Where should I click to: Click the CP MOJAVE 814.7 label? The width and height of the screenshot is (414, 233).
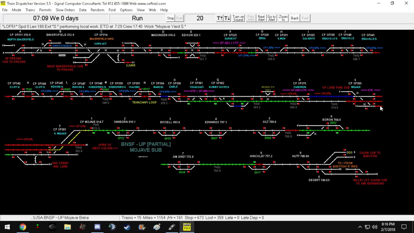click(x=92, y=122)
